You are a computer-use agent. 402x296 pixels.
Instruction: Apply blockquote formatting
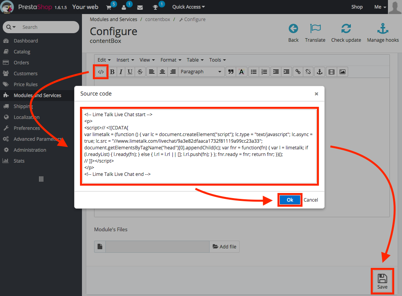point(231,72)
